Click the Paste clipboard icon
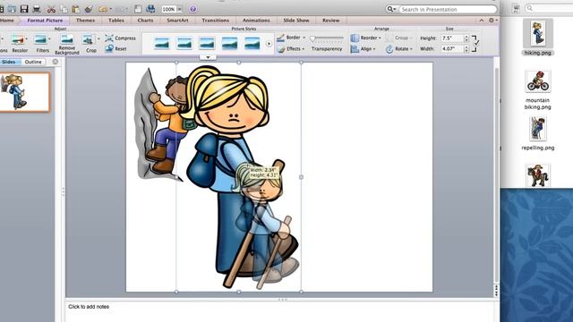Image resolution: width=573 pixels, height=322 pixels. tap(75, 9)
